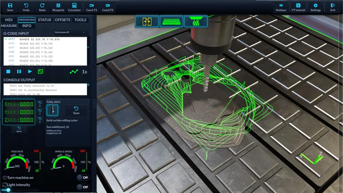The height and width of the screenshot is (193, 343).
Task: Adjust the feed rate percentage slider
Action: tap(40, 161)
